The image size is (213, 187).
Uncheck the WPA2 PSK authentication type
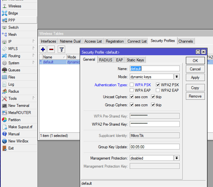pyautogui.click(x=158, y=85)
